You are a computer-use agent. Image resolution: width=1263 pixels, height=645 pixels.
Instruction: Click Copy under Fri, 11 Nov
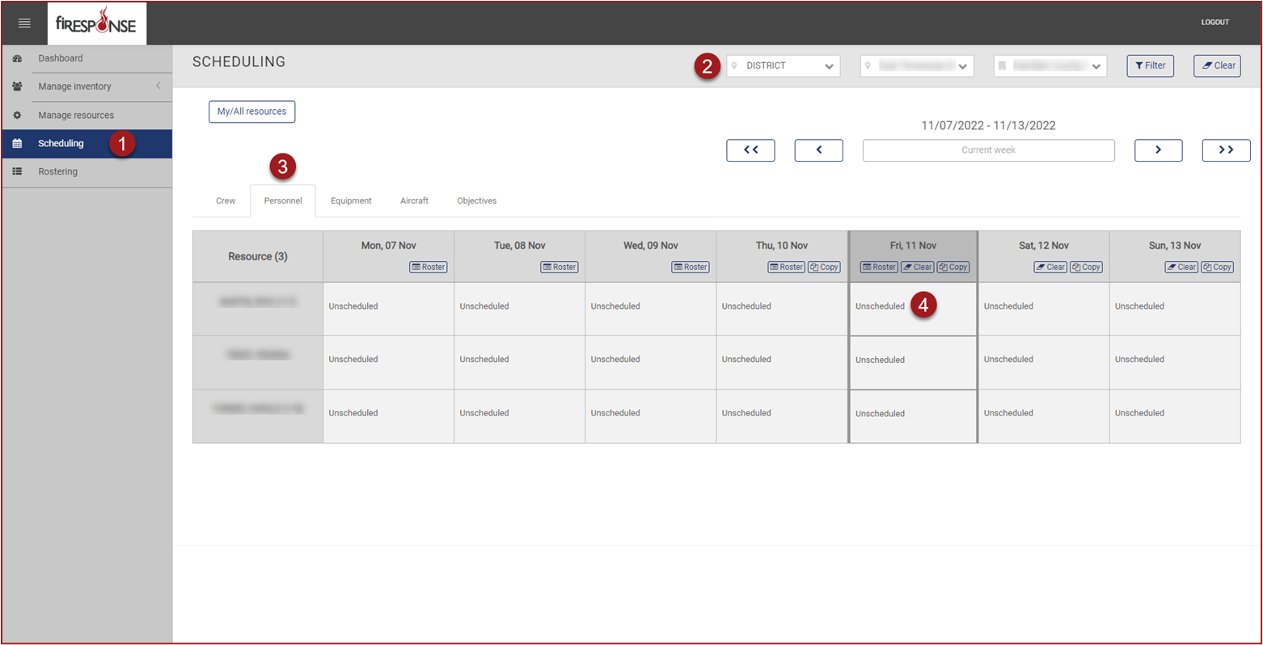point(953,268)
